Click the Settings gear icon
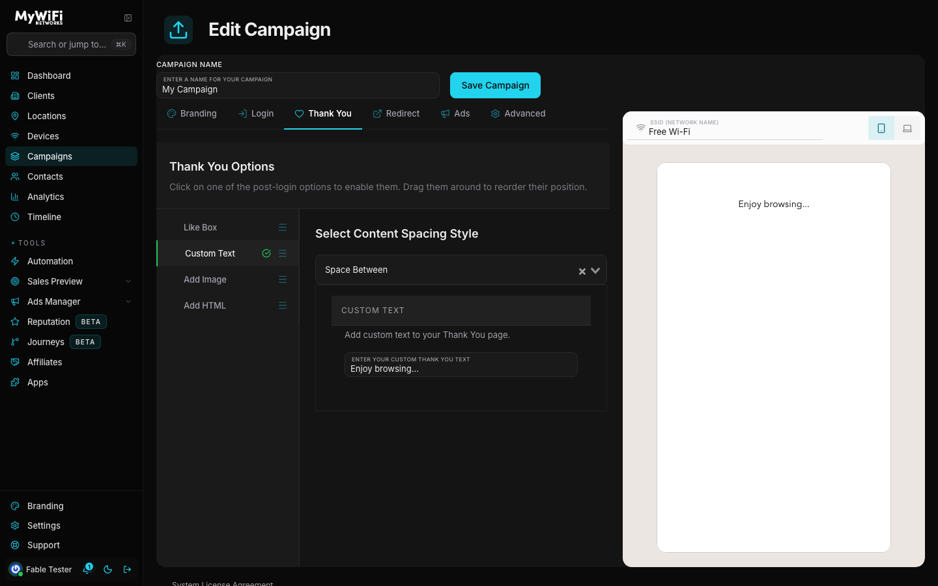 coord(15,525)
